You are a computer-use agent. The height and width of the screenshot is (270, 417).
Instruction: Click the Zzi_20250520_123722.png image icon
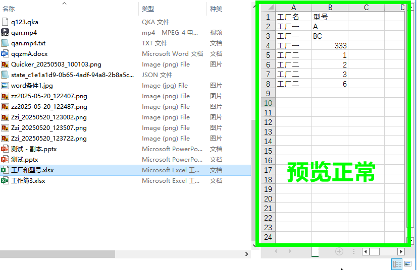point(5,139)
